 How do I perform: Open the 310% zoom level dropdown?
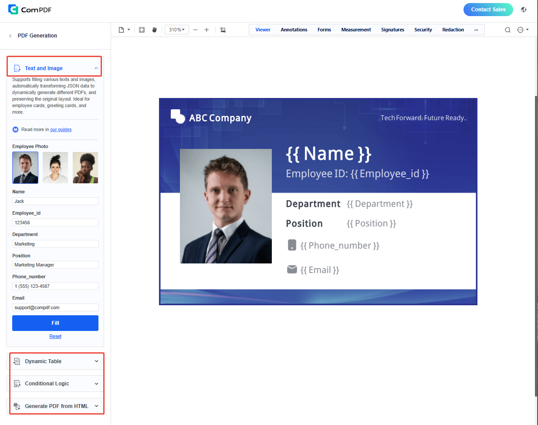[177, 30]
